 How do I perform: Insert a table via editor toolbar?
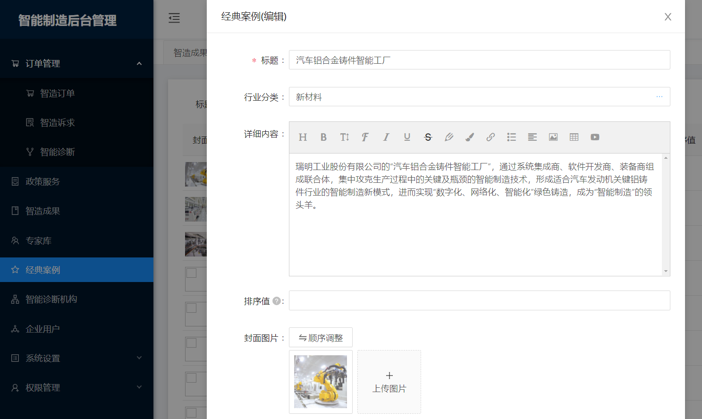tap(574, 137)
